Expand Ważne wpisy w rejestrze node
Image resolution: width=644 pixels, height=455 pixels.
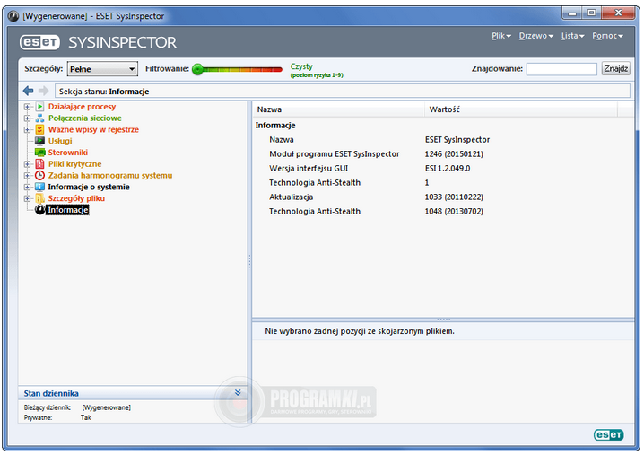27,130
